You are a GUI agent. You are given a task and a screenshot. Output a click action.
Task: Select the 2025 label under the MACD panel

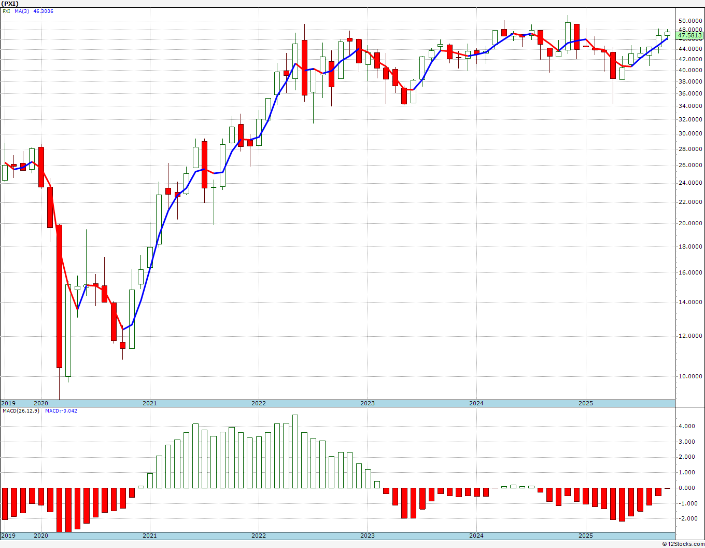(x=586, y=536)
